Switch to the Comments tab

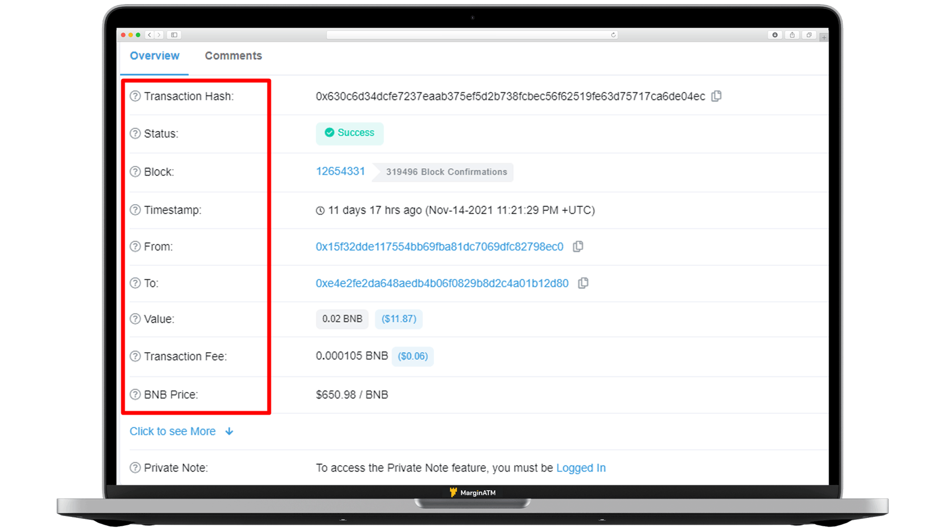pyautogui.click(x=234, y=56)
